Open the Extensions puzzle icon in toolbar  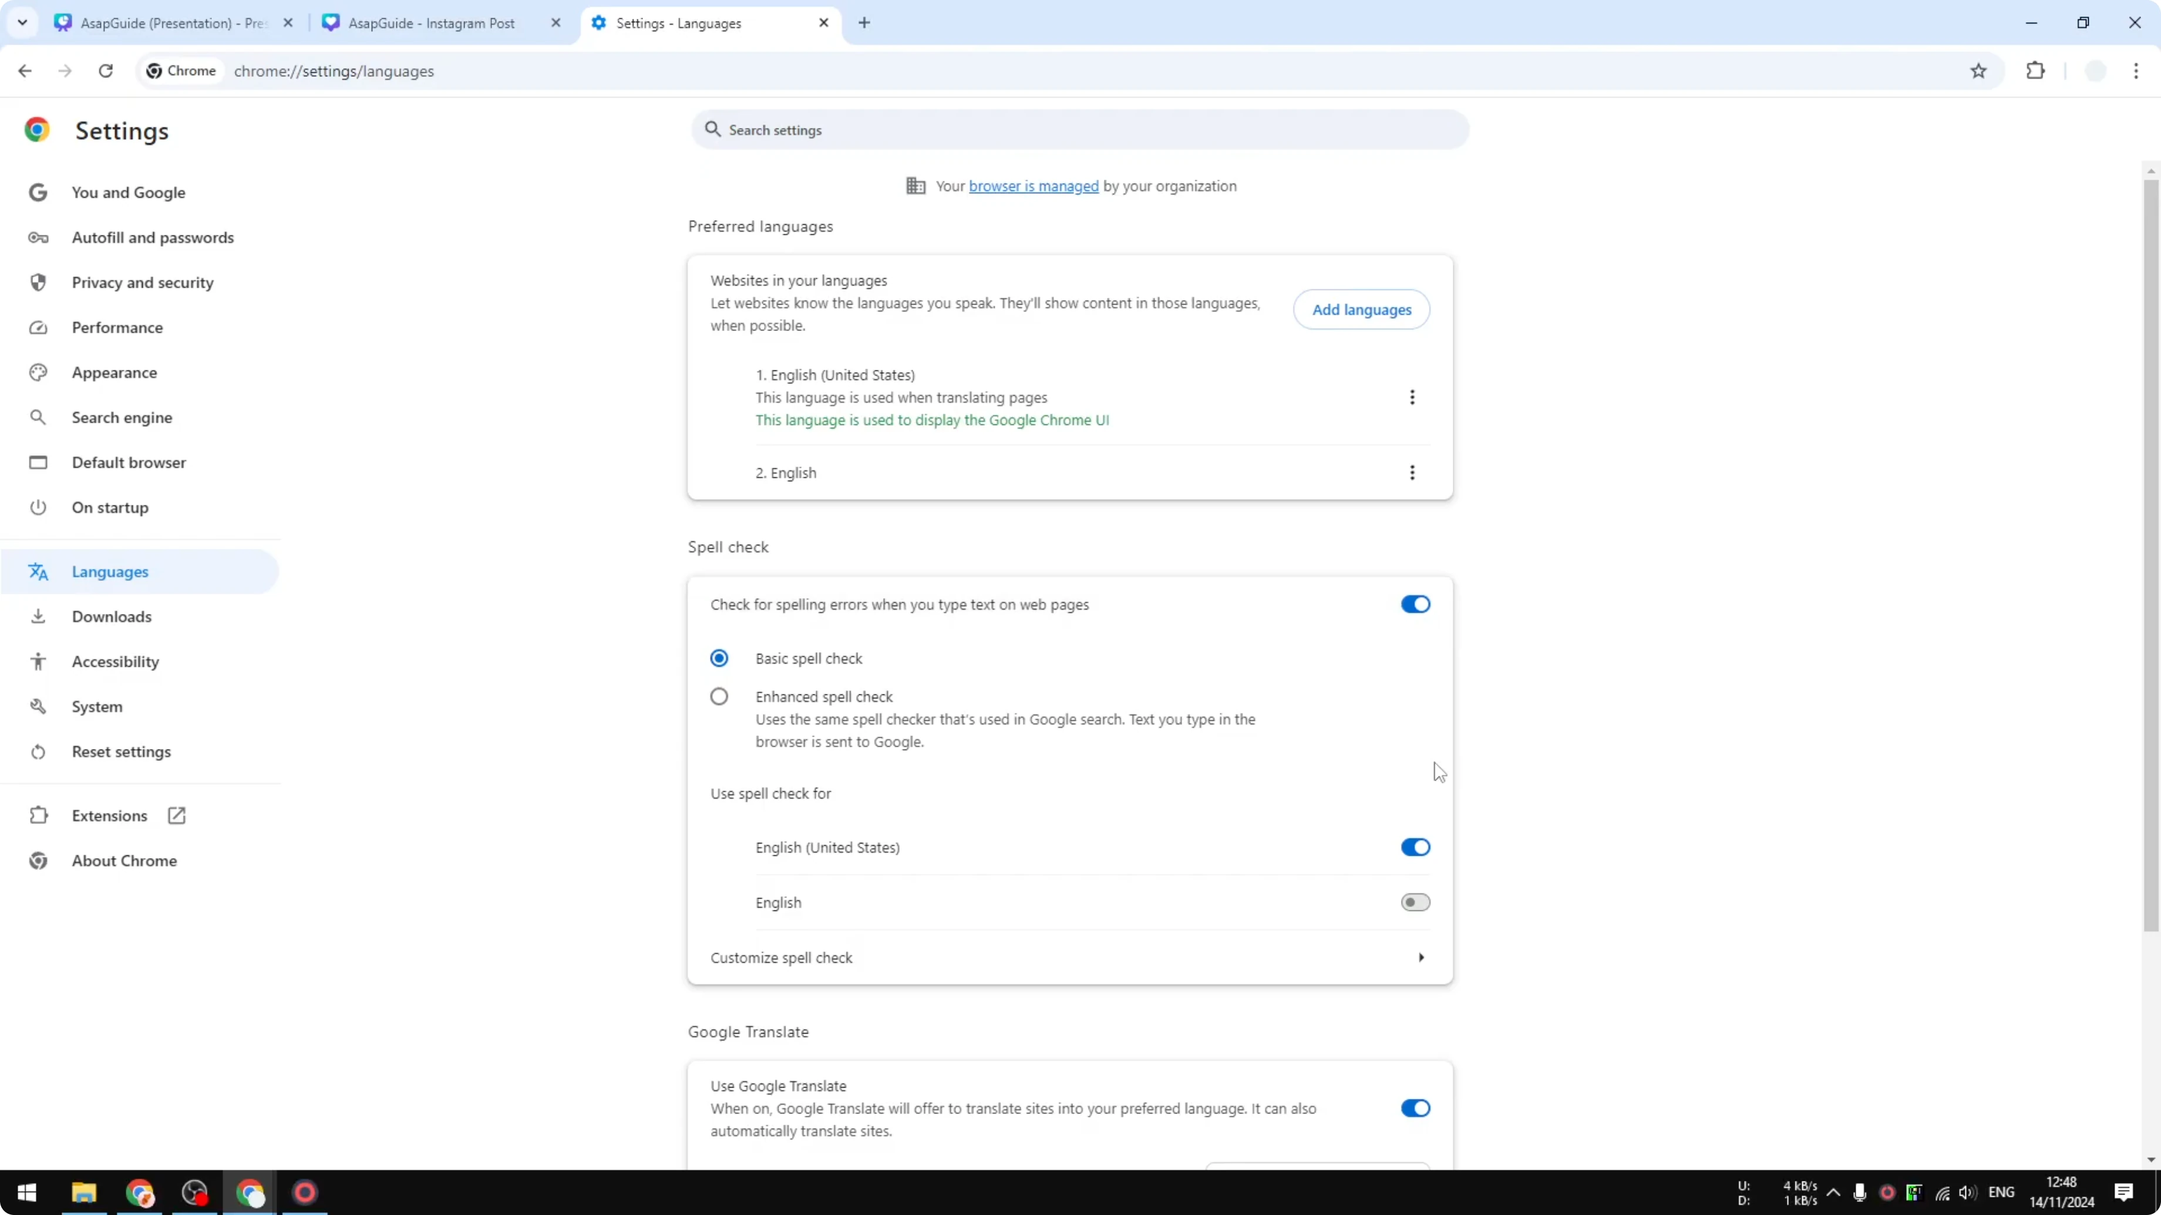2035,71
